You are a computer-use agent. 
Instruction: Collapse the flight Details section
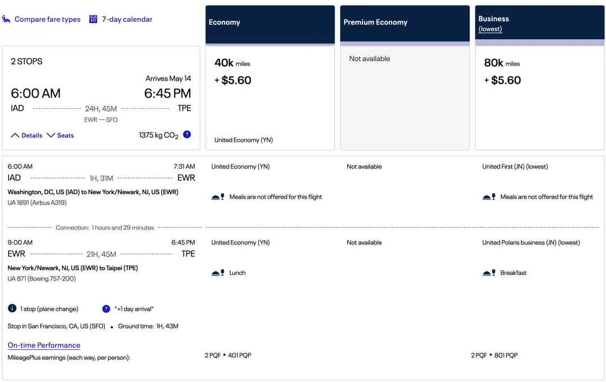coord(26,135)
